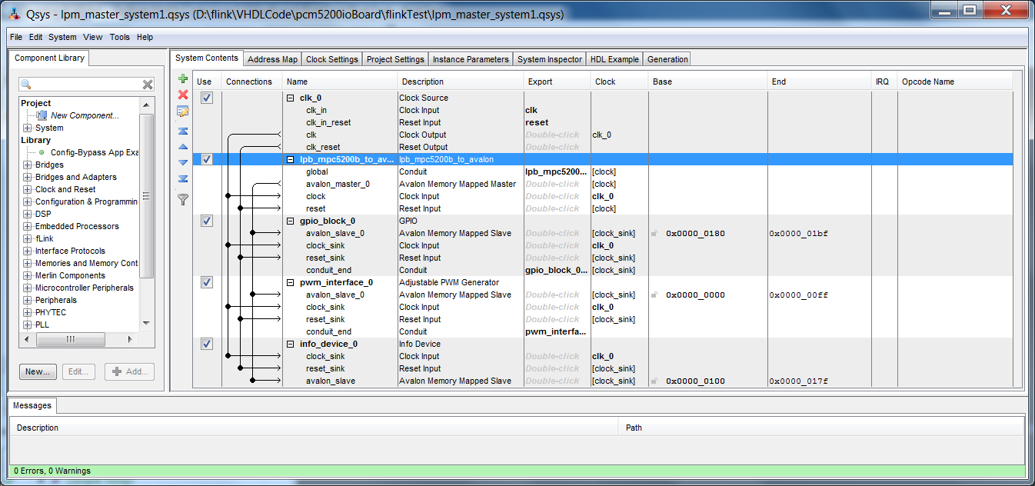Open the edit component parameters icon
Viewport: 1035px width, 486px height.
pos(183,112)
